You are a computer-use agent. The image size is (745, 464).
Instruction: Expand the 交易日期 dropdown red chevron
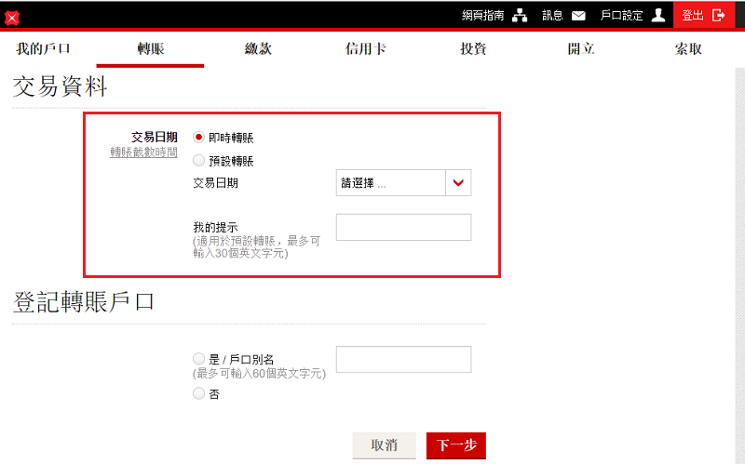(x=458, y=183)
